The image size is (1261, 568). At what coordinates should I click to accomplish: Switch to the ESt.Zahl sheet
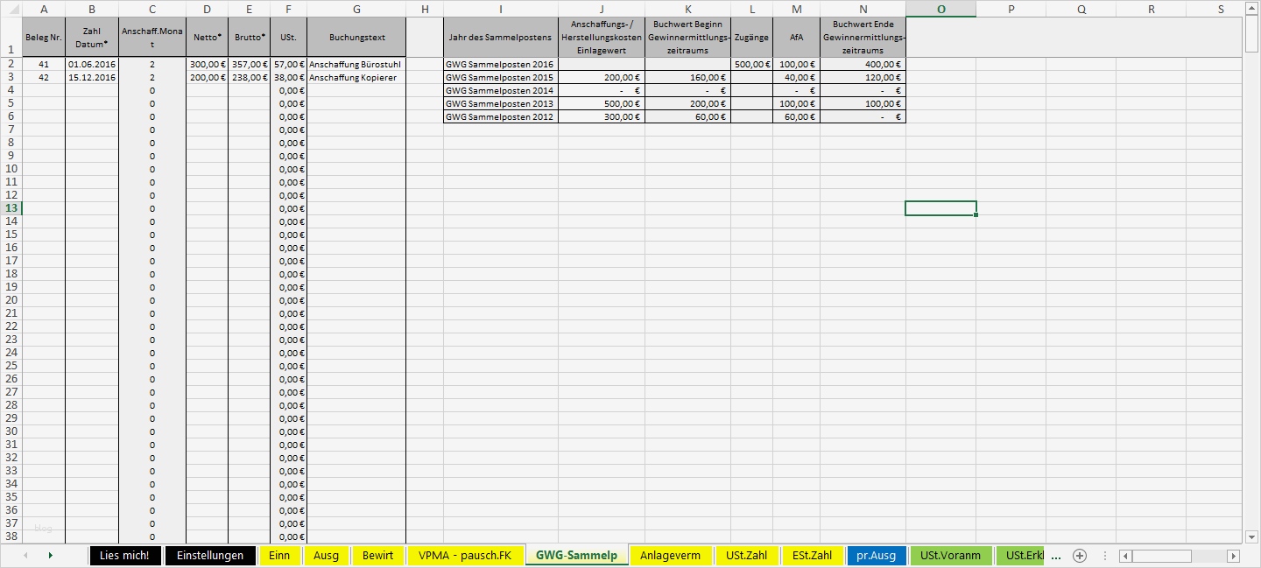810,555
